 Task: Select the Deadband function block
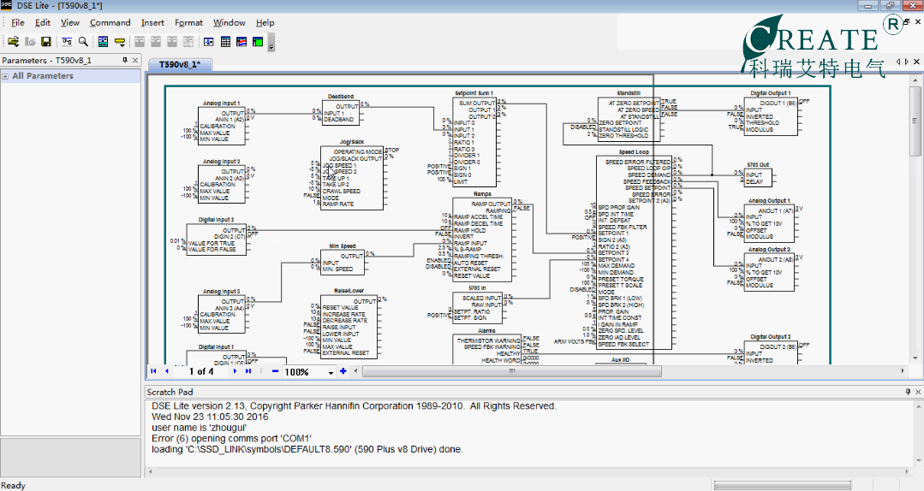[341, 112]
